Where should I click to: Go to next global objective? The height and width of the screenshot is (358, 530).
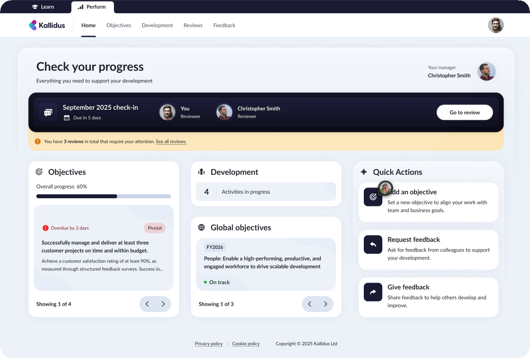tap(326, 304)
